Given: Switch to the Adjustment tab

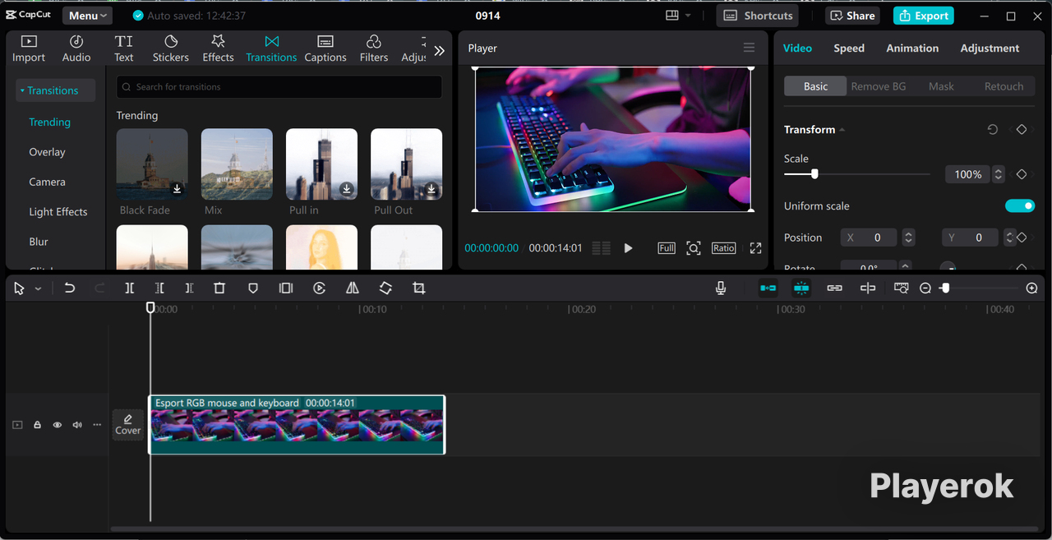Looking at the screenshot, I should (990, 48).
